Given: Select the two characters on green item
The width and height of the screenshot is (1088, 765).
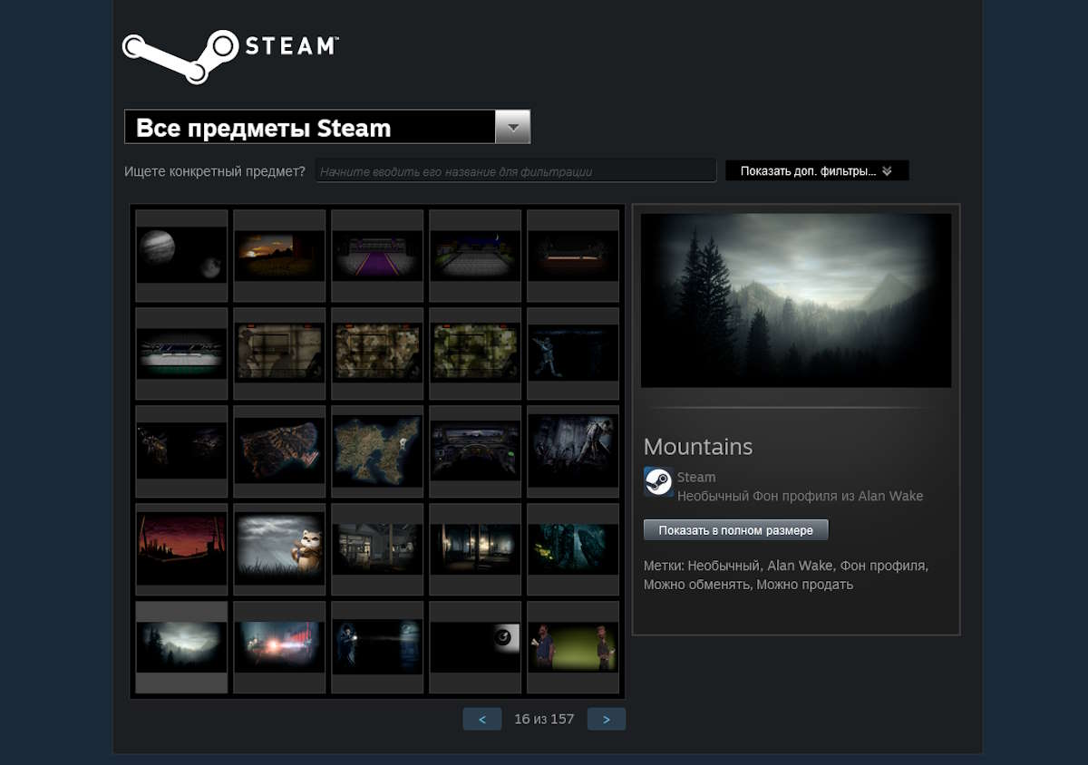Looking at the screenshot, I should click(573, 647).
